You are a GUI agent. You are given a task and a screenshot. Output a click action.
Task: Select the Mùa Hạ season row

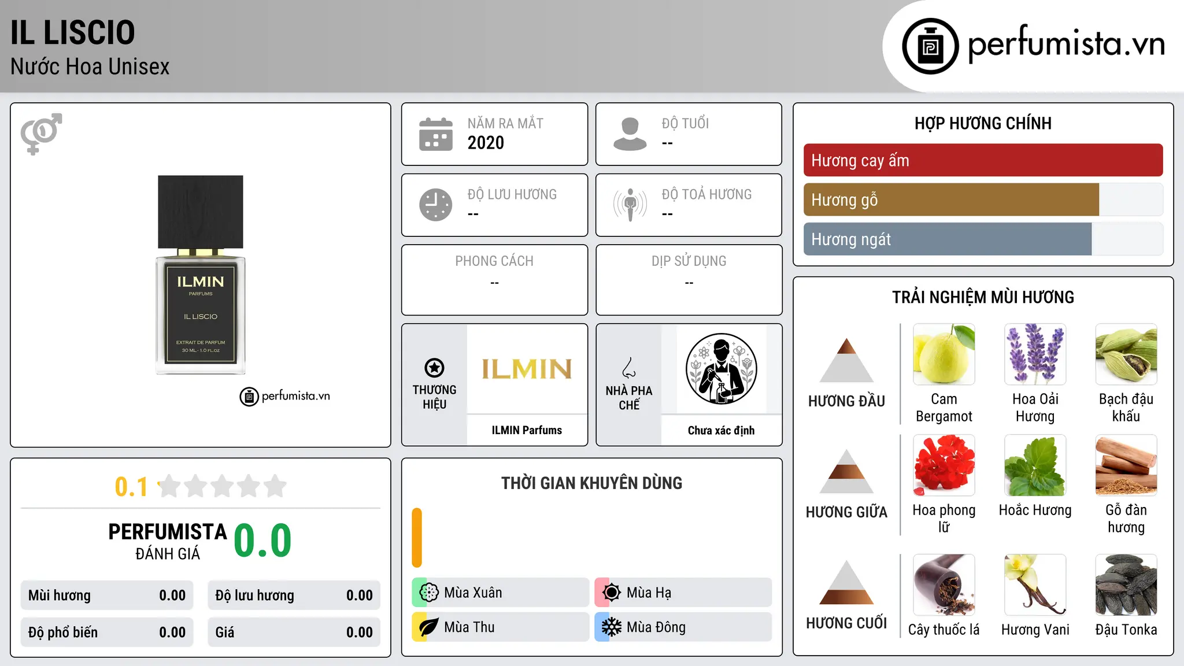[x=683, y=593]
